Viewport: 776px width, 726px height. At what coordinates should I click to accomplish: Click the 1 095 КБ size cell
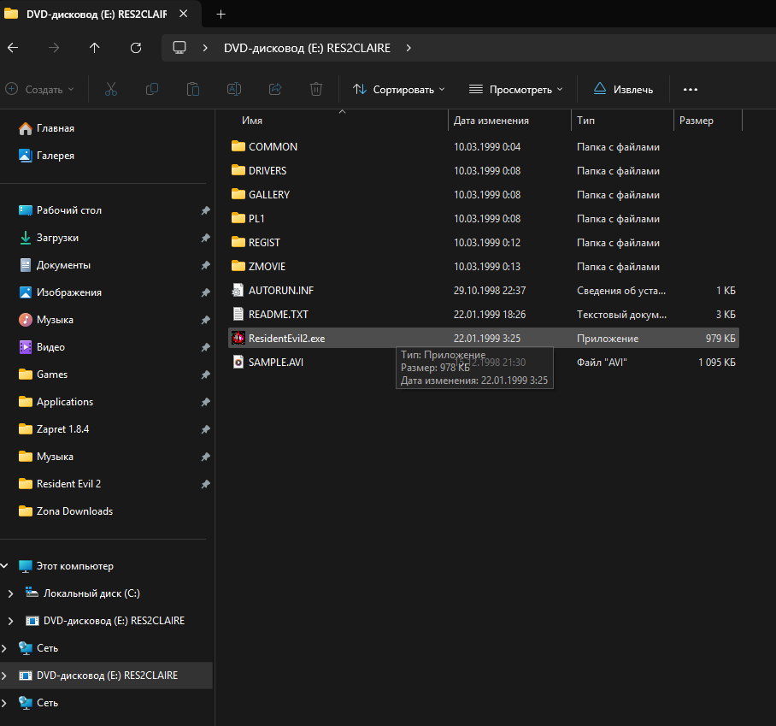717,362
